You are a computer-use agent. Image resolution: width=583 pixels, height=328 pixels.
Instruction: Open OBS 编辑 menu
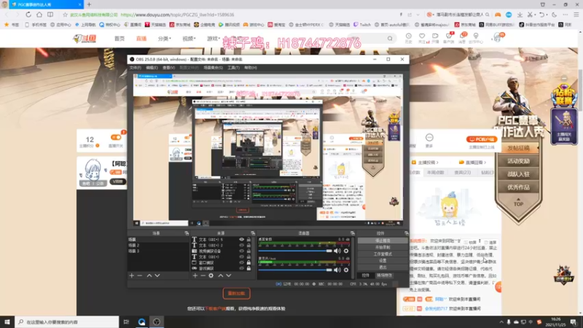tap(152, 68)
